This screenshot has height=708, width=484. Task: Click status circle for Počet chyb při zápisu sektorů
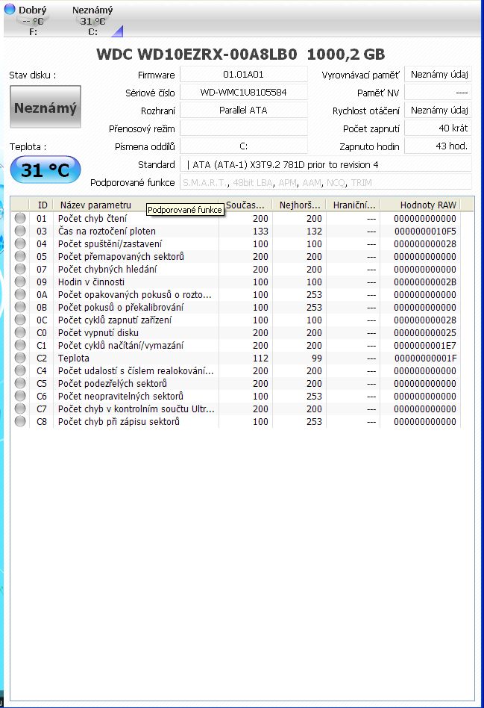pyautogui.click(x=20, y=421)
